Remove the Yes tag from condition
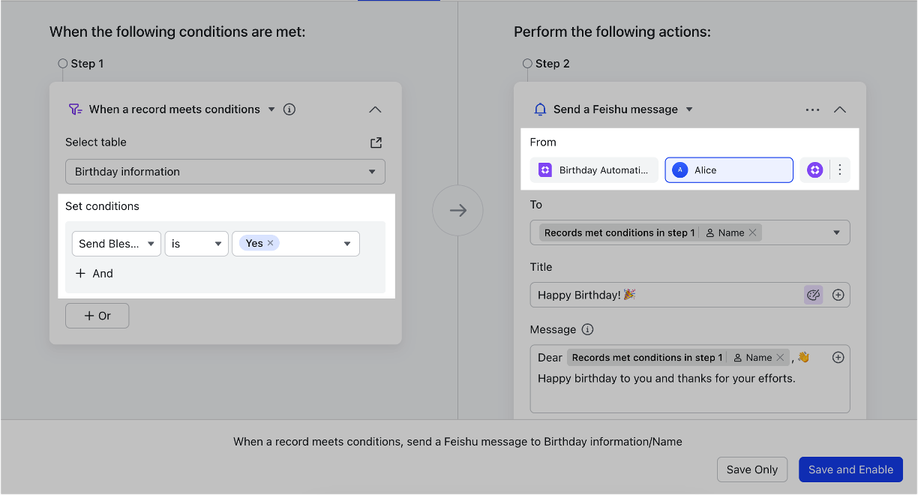Viewport: 918px width, 495px height. pos(270,243)
